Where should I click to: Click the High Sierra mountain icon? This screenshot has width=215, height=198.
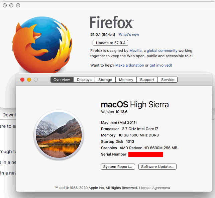(x=59, y=135)
